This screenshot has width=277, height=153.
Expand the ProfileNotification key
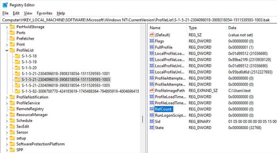(x=7, y=98)
